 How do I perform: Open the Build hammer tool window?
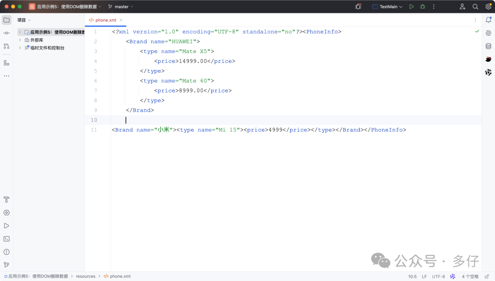point(6,200)
